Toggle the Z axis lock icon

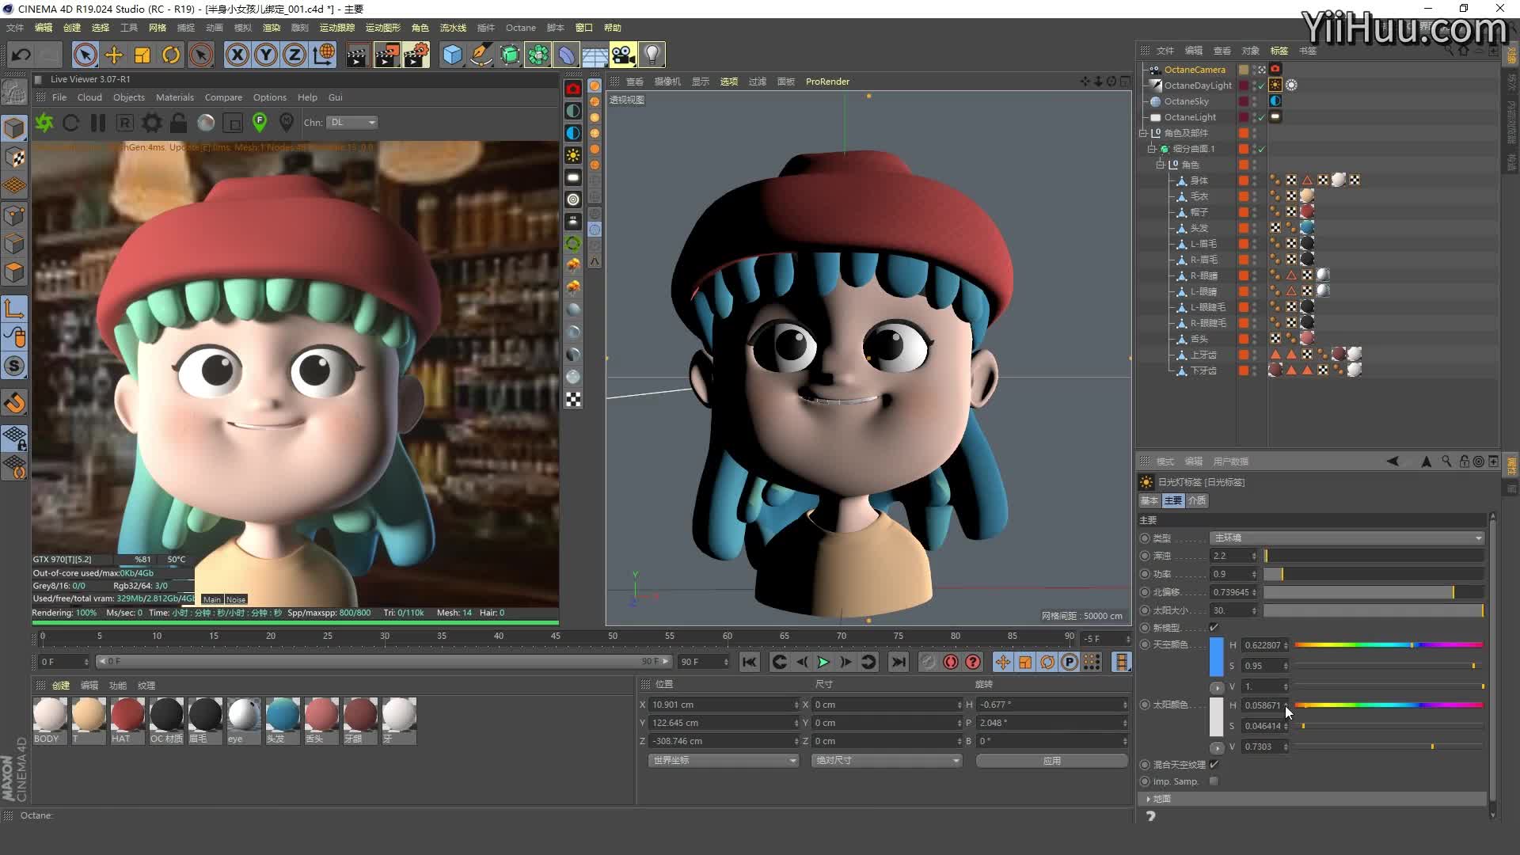pyautogui.click(x=294, y=55)
